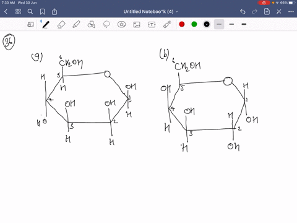Image resolution: width=297 pixels, height=223 pixels.
Task: Select the Lasso selection tool
Action: tap(106, 25)
